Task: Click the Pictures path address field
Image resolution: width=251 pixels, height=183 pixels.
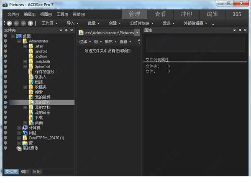Action: 106,33
